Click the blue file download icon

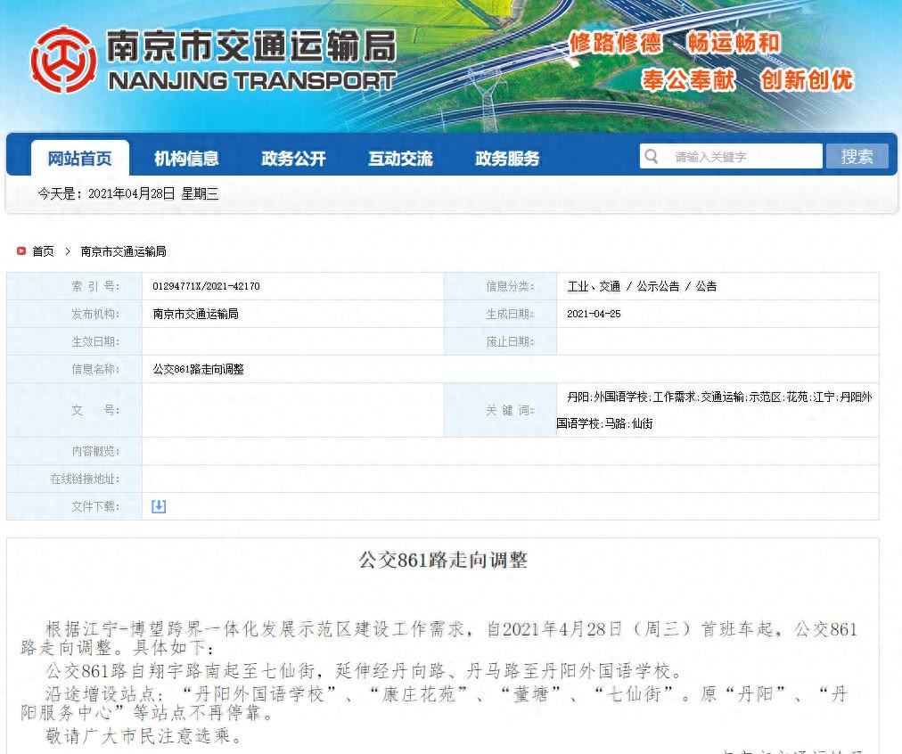tap(159, 506)
